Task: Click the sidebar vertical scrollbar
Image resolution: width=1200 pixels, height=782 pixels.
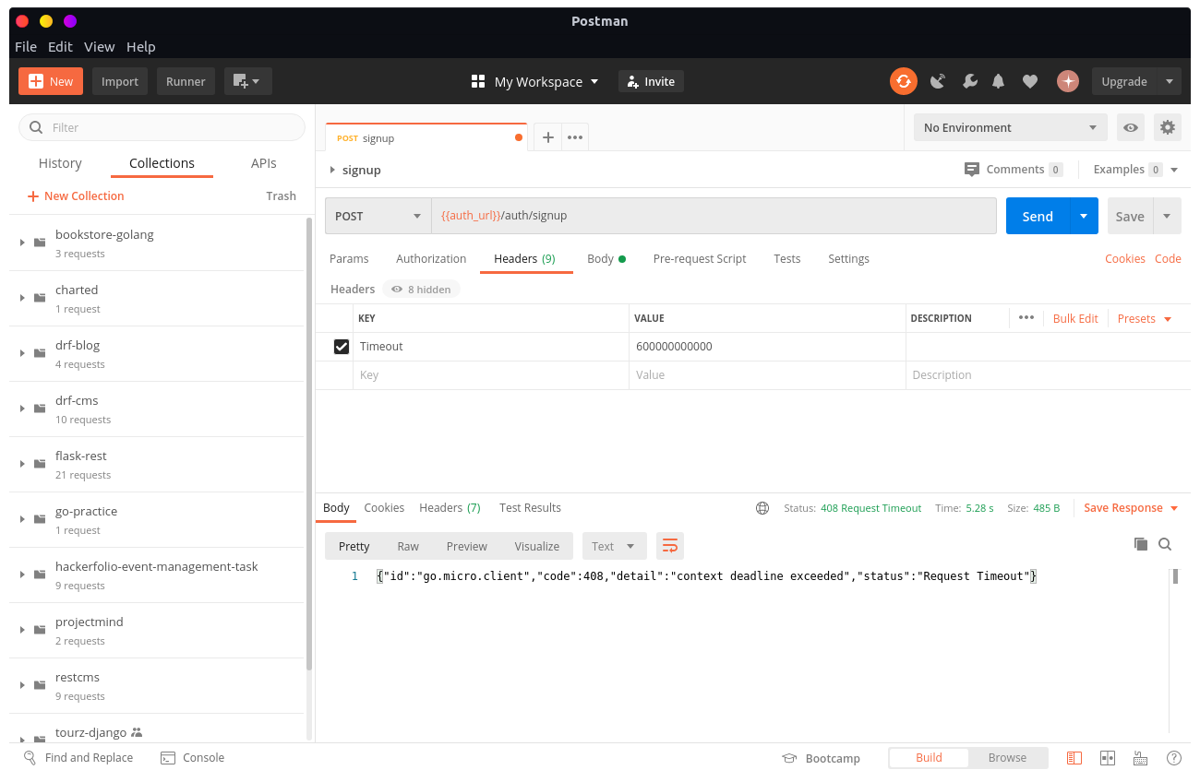Action: click(309, 443)
